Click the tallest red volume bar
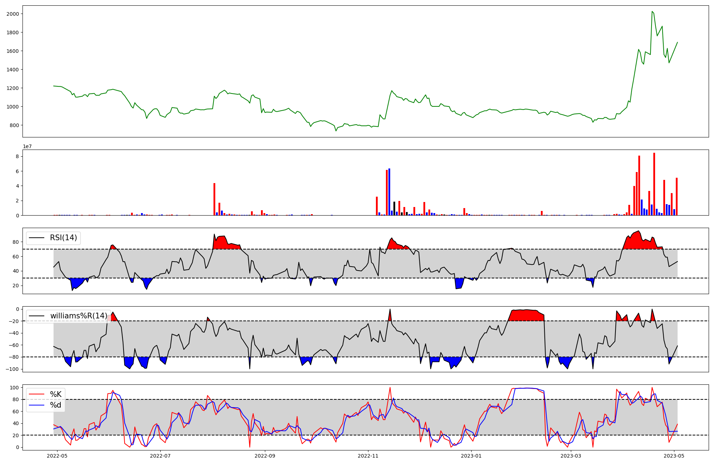 [654, 184]
